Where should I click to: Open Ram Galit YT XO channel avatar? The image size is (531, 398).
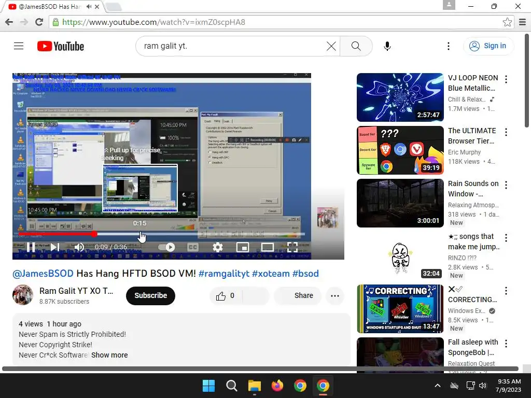click(23, 295)
